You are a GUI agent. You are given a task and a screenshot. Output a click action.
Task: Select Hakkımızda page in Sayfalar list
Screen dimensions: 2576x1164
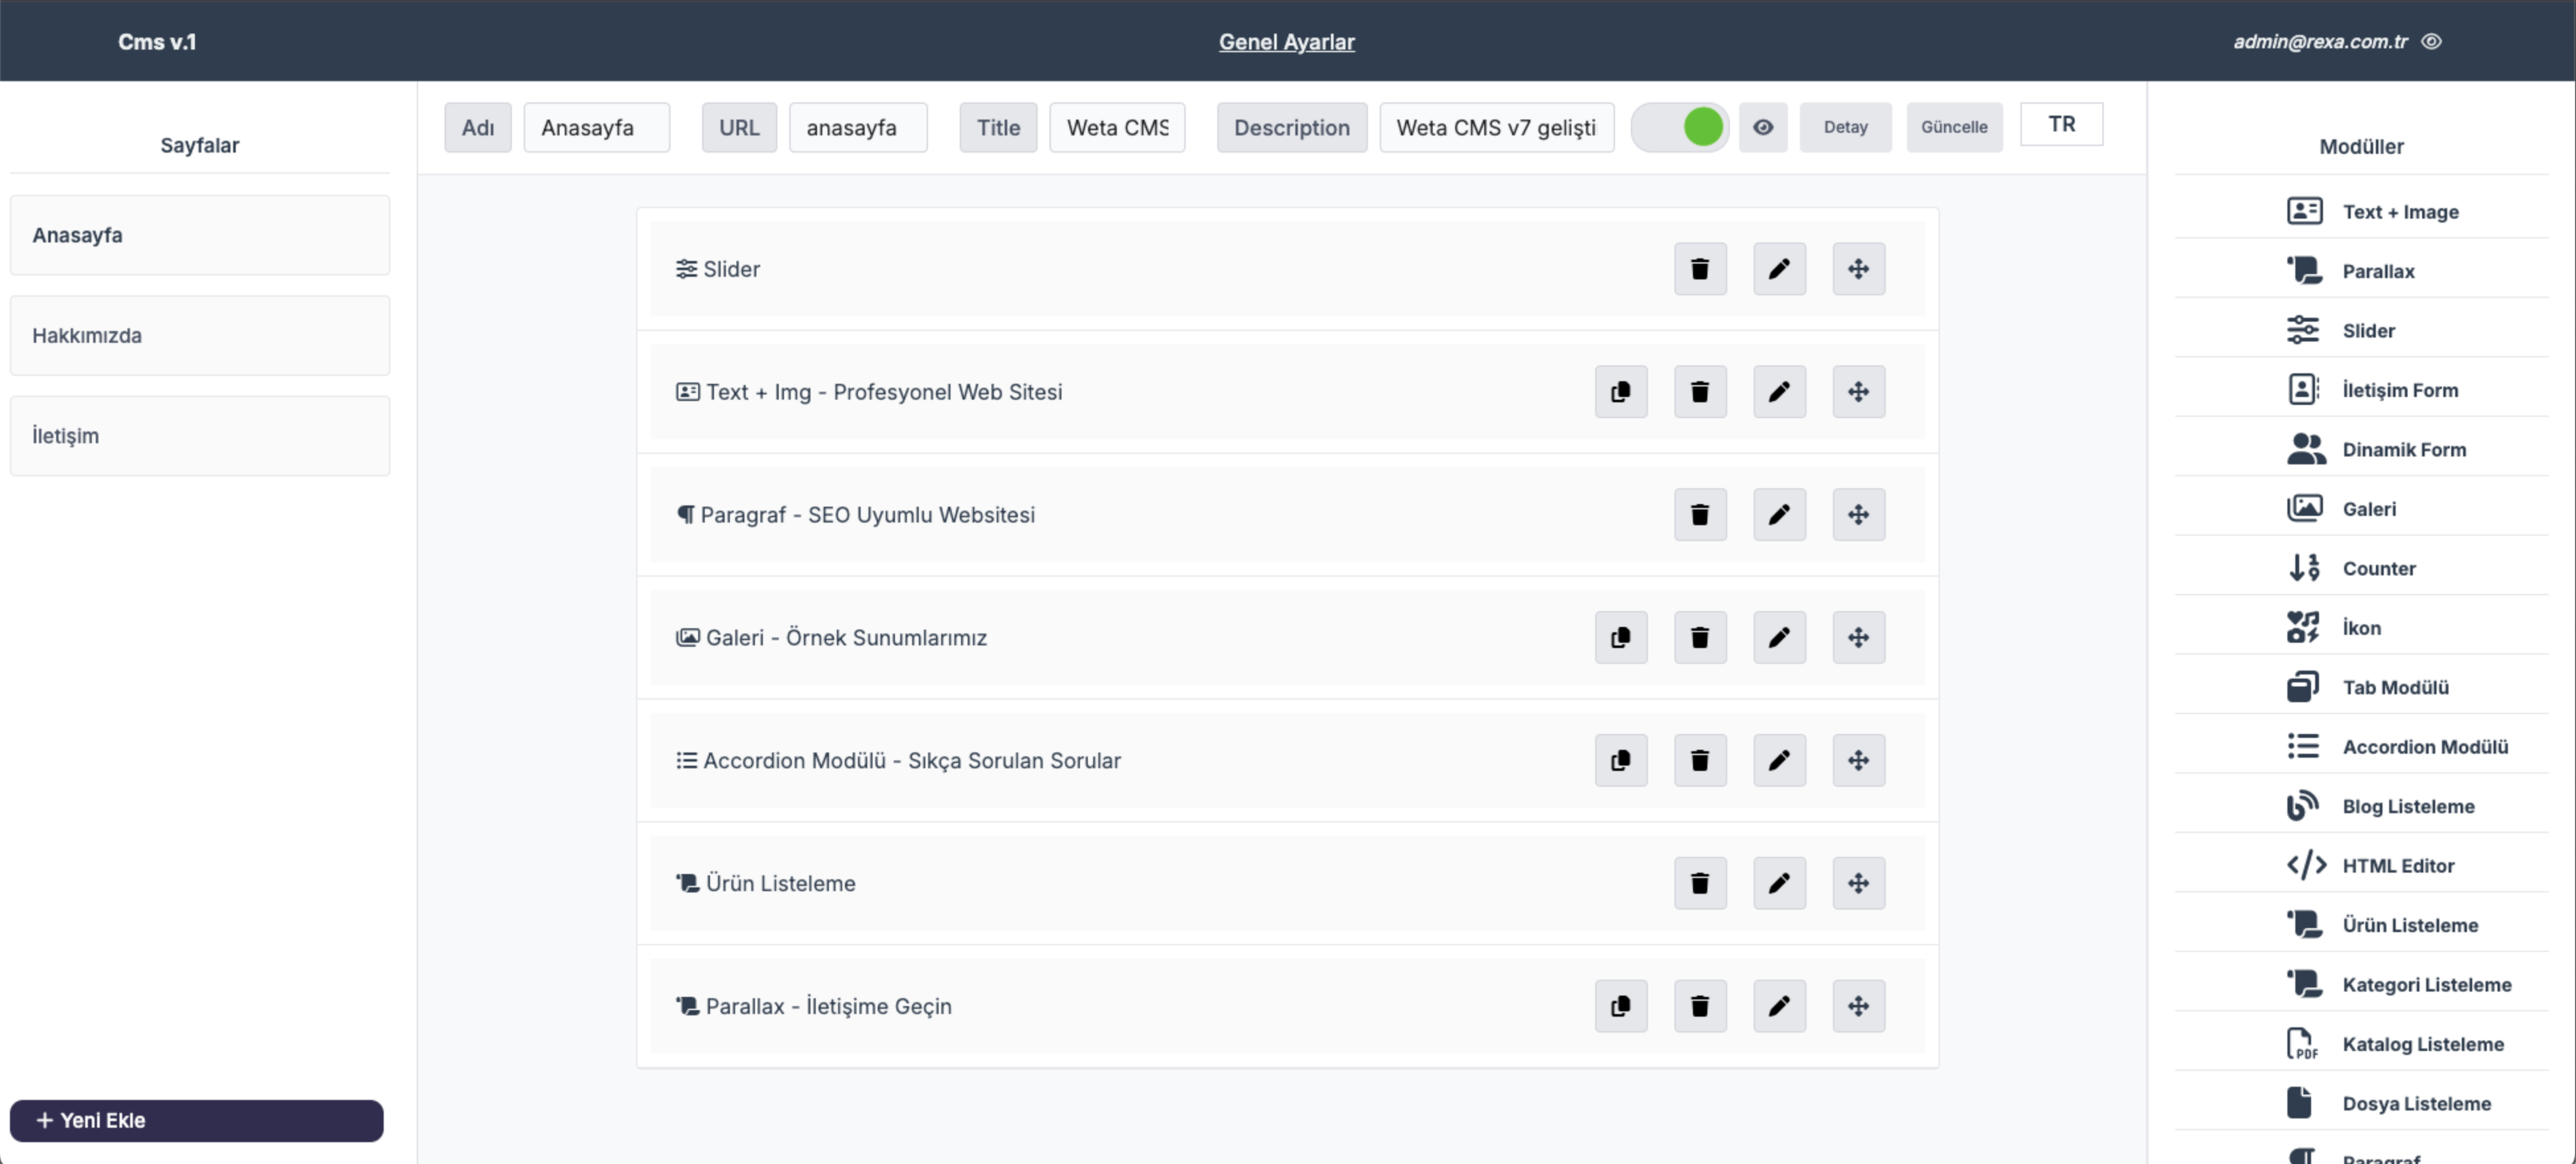(200, 336)
